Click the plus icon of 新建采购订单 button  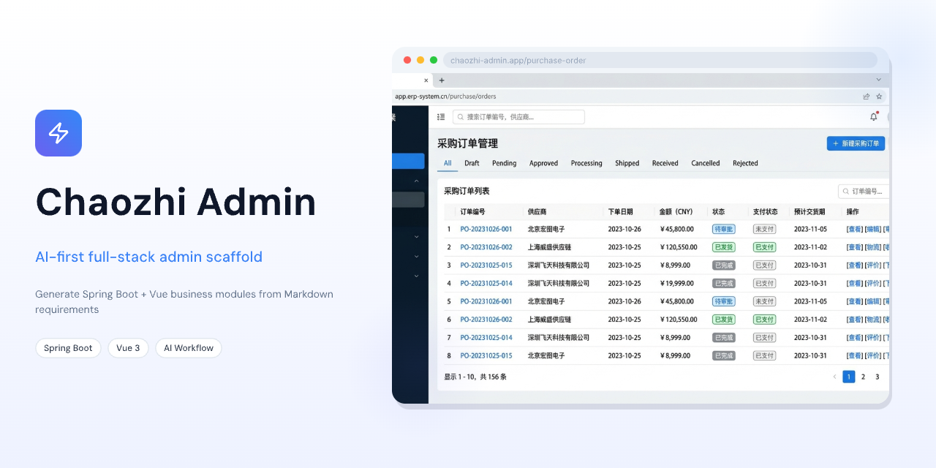point(836,143)
